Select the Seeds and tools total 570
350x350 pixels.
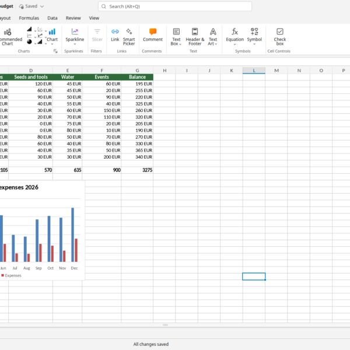(x=31, y=170)
